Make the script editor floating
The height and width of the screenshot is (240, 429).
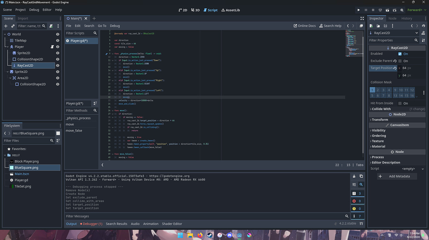click(361, 26)
